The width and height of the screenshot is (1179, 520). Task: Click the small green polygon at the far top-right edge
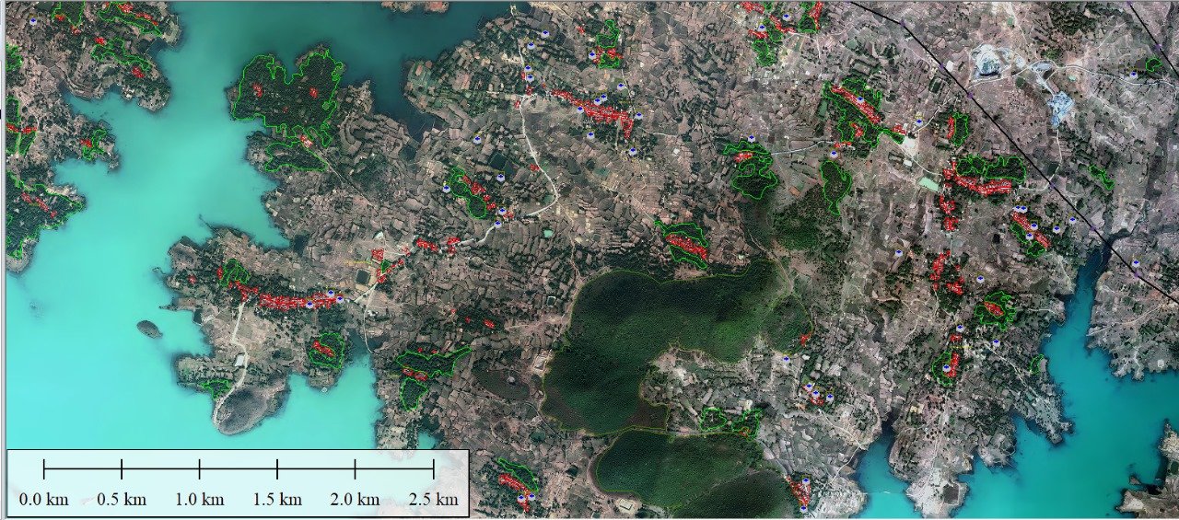[1153, 65]
